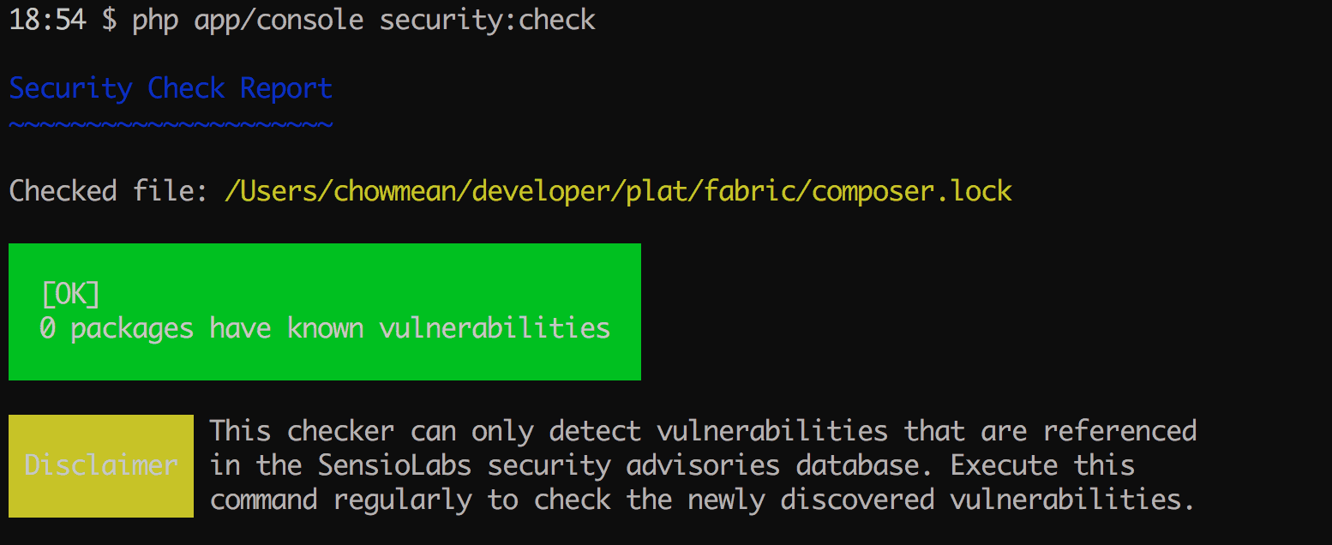The image size is (1332, 545).
Task: Open the yellow composer.lock file path
Action: [x=618, y=190]
